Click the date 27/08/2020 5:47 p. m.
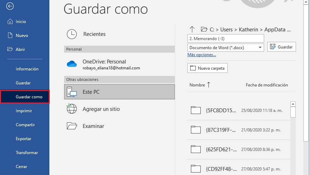The image size is (310, 175). [261, 169]
